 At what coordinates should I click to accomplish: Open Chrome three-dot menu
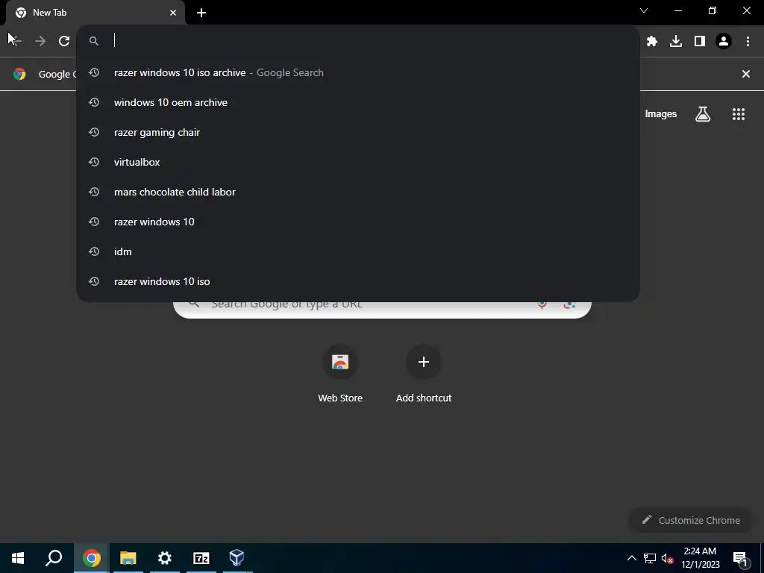(748, 41)
